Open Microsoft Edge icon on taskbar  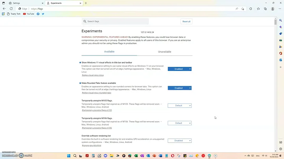(x=209, y=156)
